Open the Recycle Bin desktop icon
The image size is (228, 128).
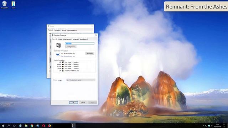[5, 5]
